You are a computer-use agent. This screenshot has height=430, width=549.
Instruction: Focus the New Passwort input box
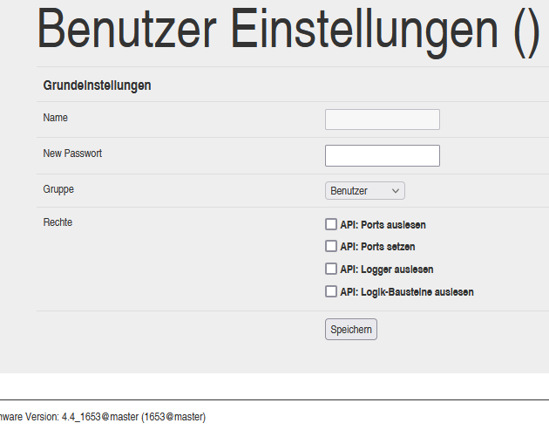coord(382,155)
